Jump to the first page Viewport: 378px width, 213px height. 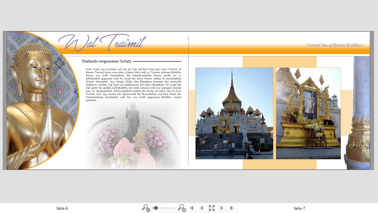pos(192,208)
